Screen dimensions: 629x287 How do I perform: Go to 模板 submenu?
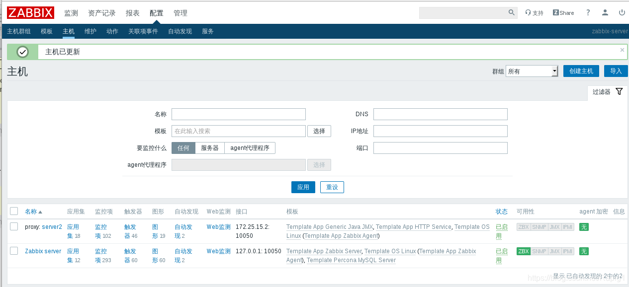click(x=47, y=31)
